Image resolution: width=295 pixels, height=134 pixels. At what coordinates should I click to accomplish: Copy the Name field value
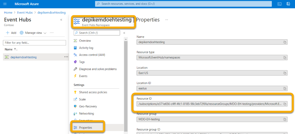(x=285, y=42)
